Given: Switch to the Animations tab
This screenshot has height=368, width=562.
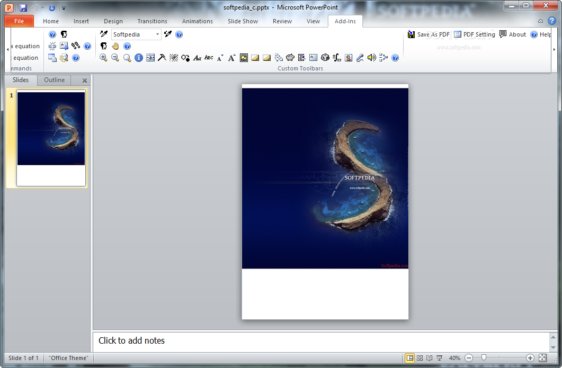Looking at the screenshot, I should coord(198,21).
